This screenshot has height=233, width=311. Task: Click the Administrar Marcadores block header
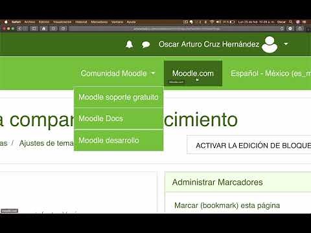[x=238, y=182]
